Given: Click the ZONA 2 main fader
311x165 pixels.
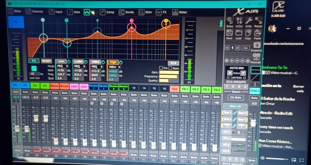Looking at the screenshot, I should (253, 123).
